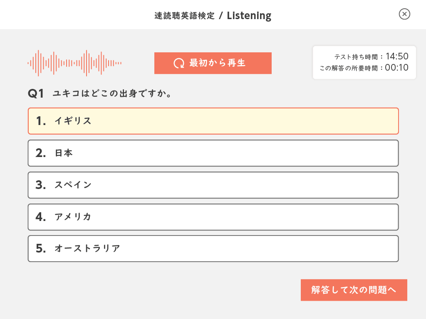426x319 pixels.
Task: Click the 00:10 answer elapsed time value
Action: tap(396, 68)
